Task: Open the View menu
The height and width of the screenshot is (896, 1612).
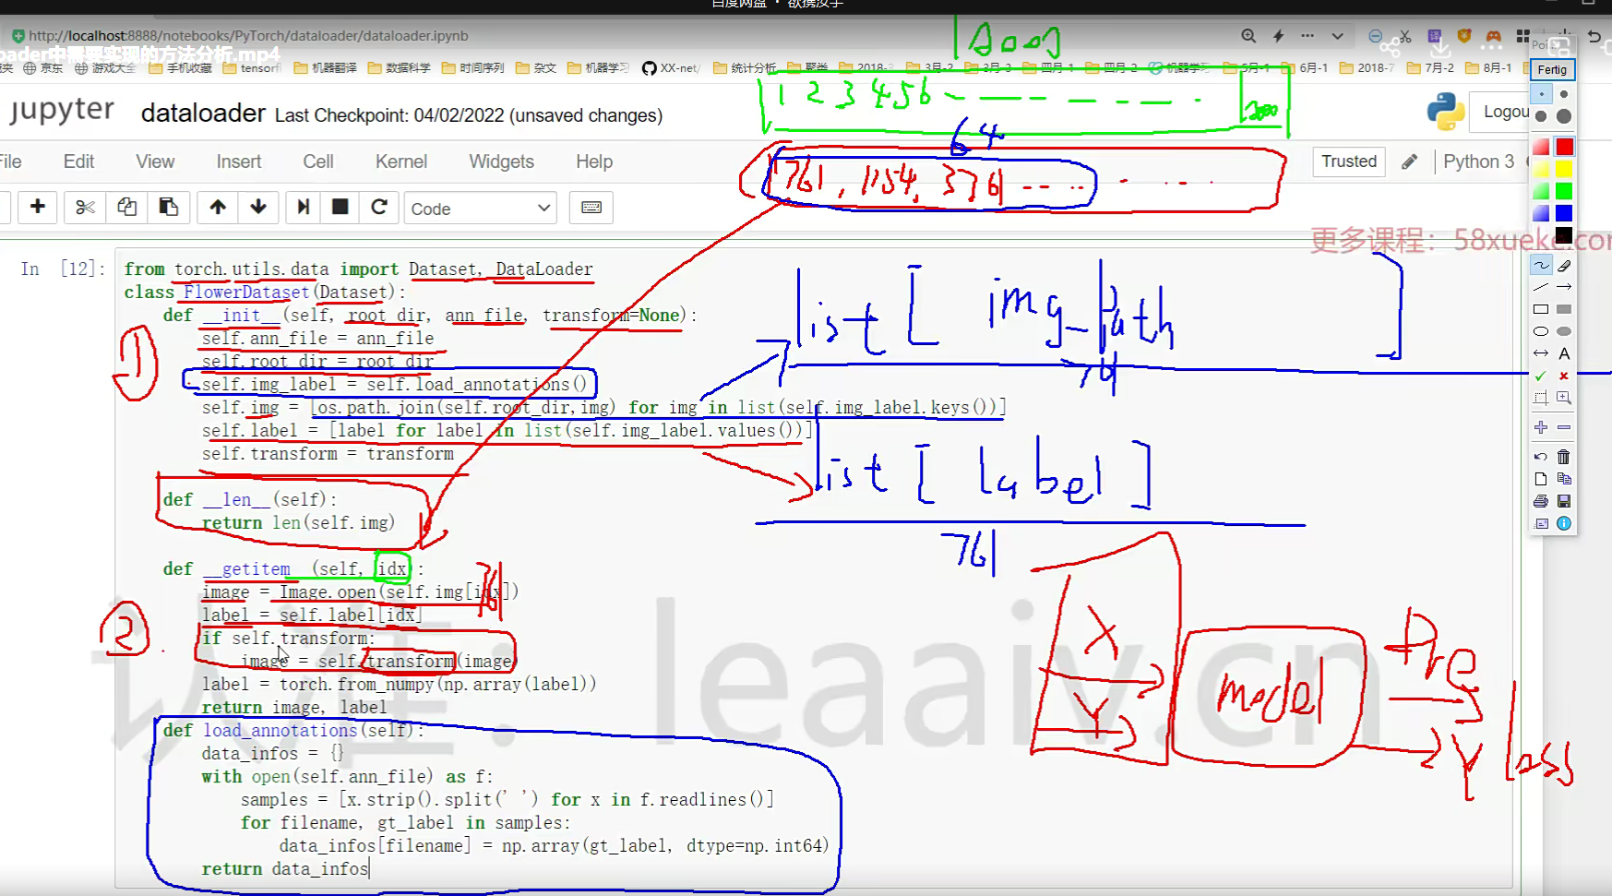Action: (x=155, y=161)
